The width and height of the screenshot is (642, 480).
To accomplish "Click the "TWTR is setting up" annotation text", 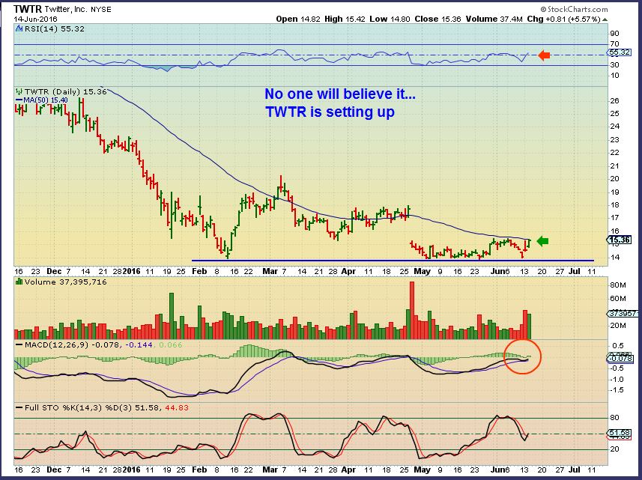I will 330,112.
